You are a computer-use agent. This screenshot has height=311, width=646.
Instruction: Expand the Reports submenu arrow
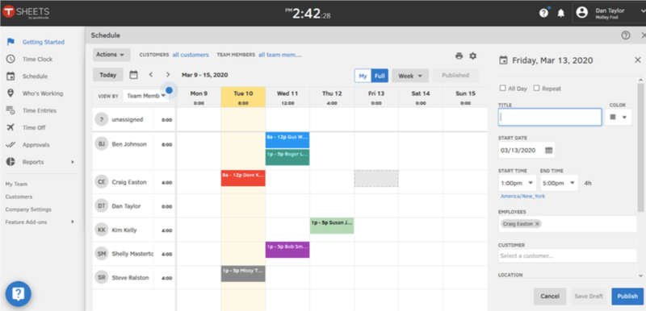pos(73,162)
